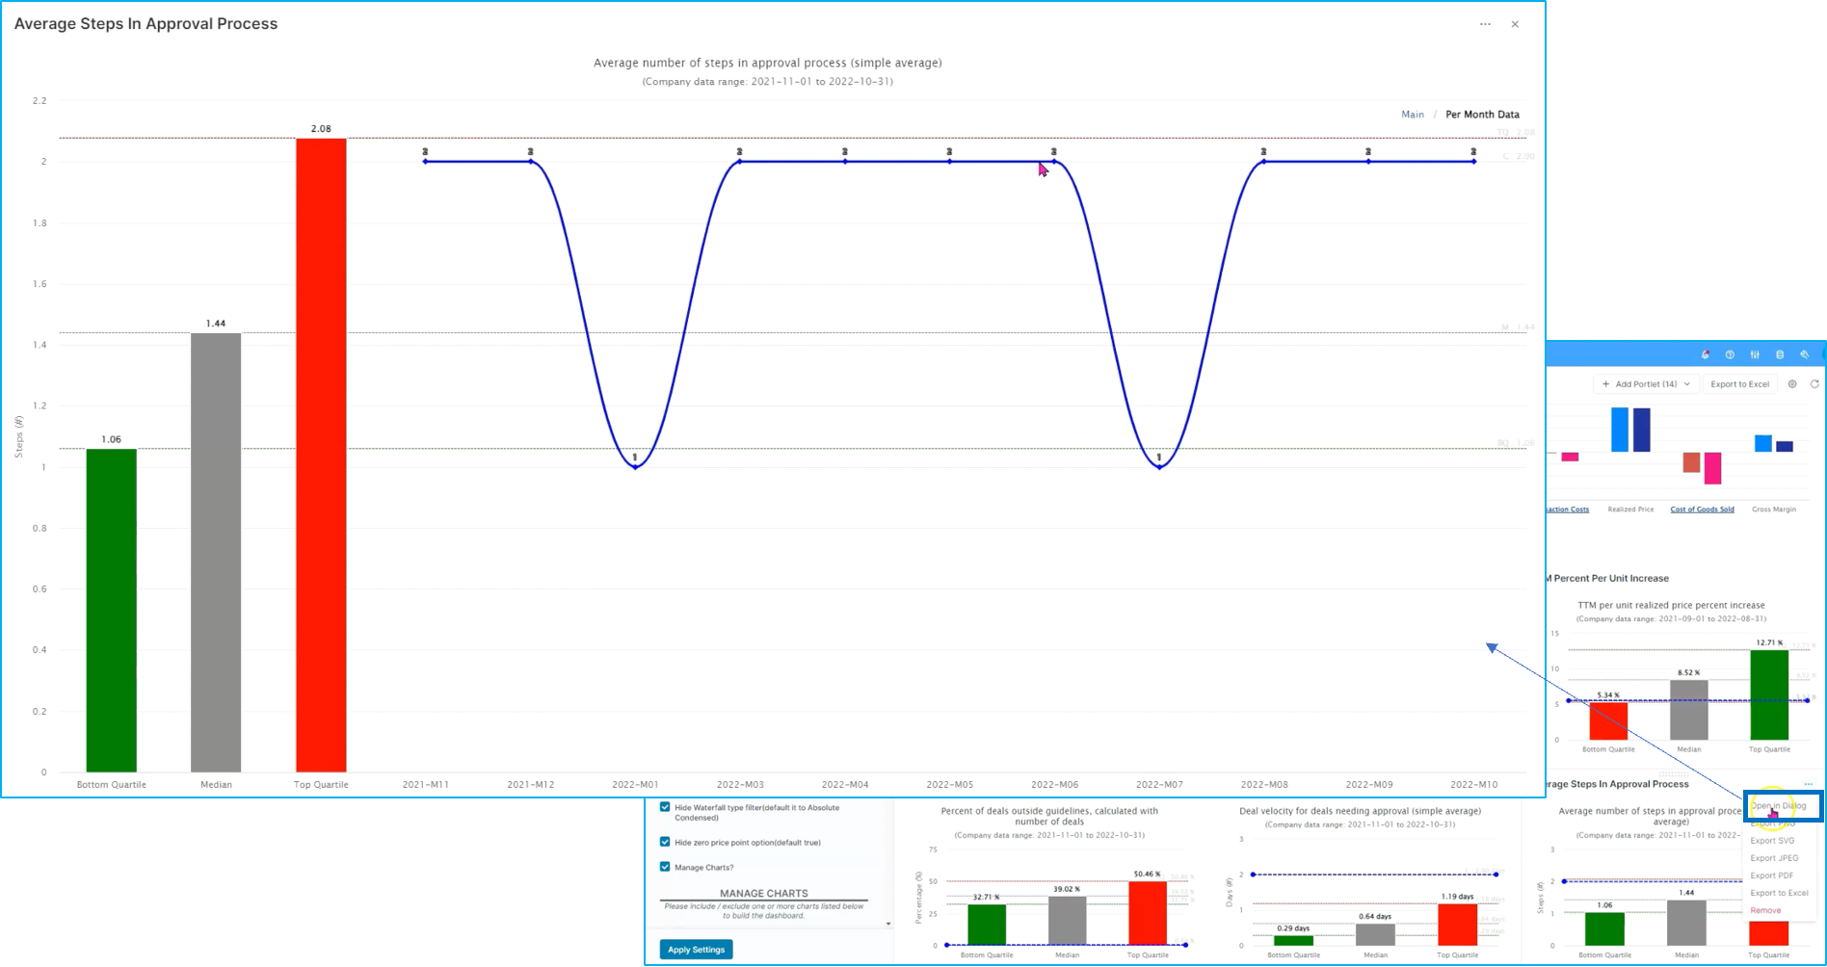Open the Average Steps portlet ellipsis menu
Image resolution: width=1827 pixels, height=967 pixels.
click(x=1808, y=784)
